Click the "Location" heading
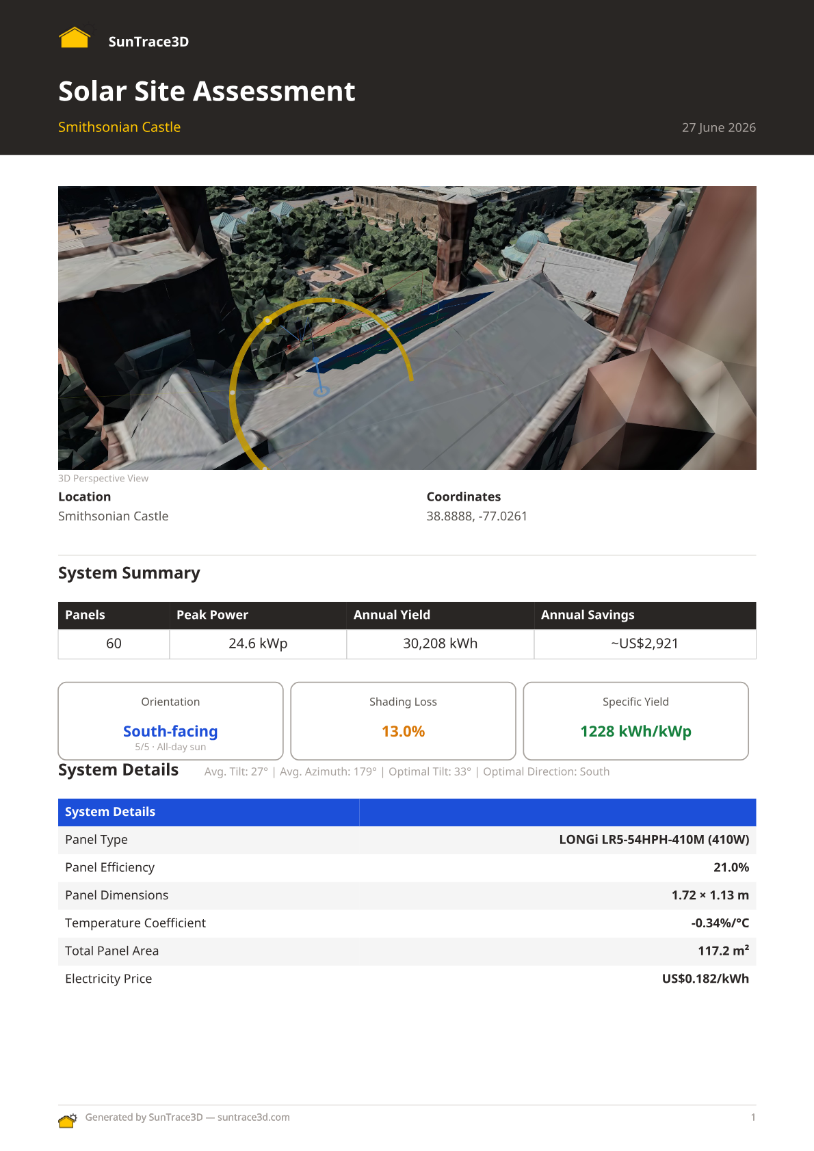 [84, 497]
